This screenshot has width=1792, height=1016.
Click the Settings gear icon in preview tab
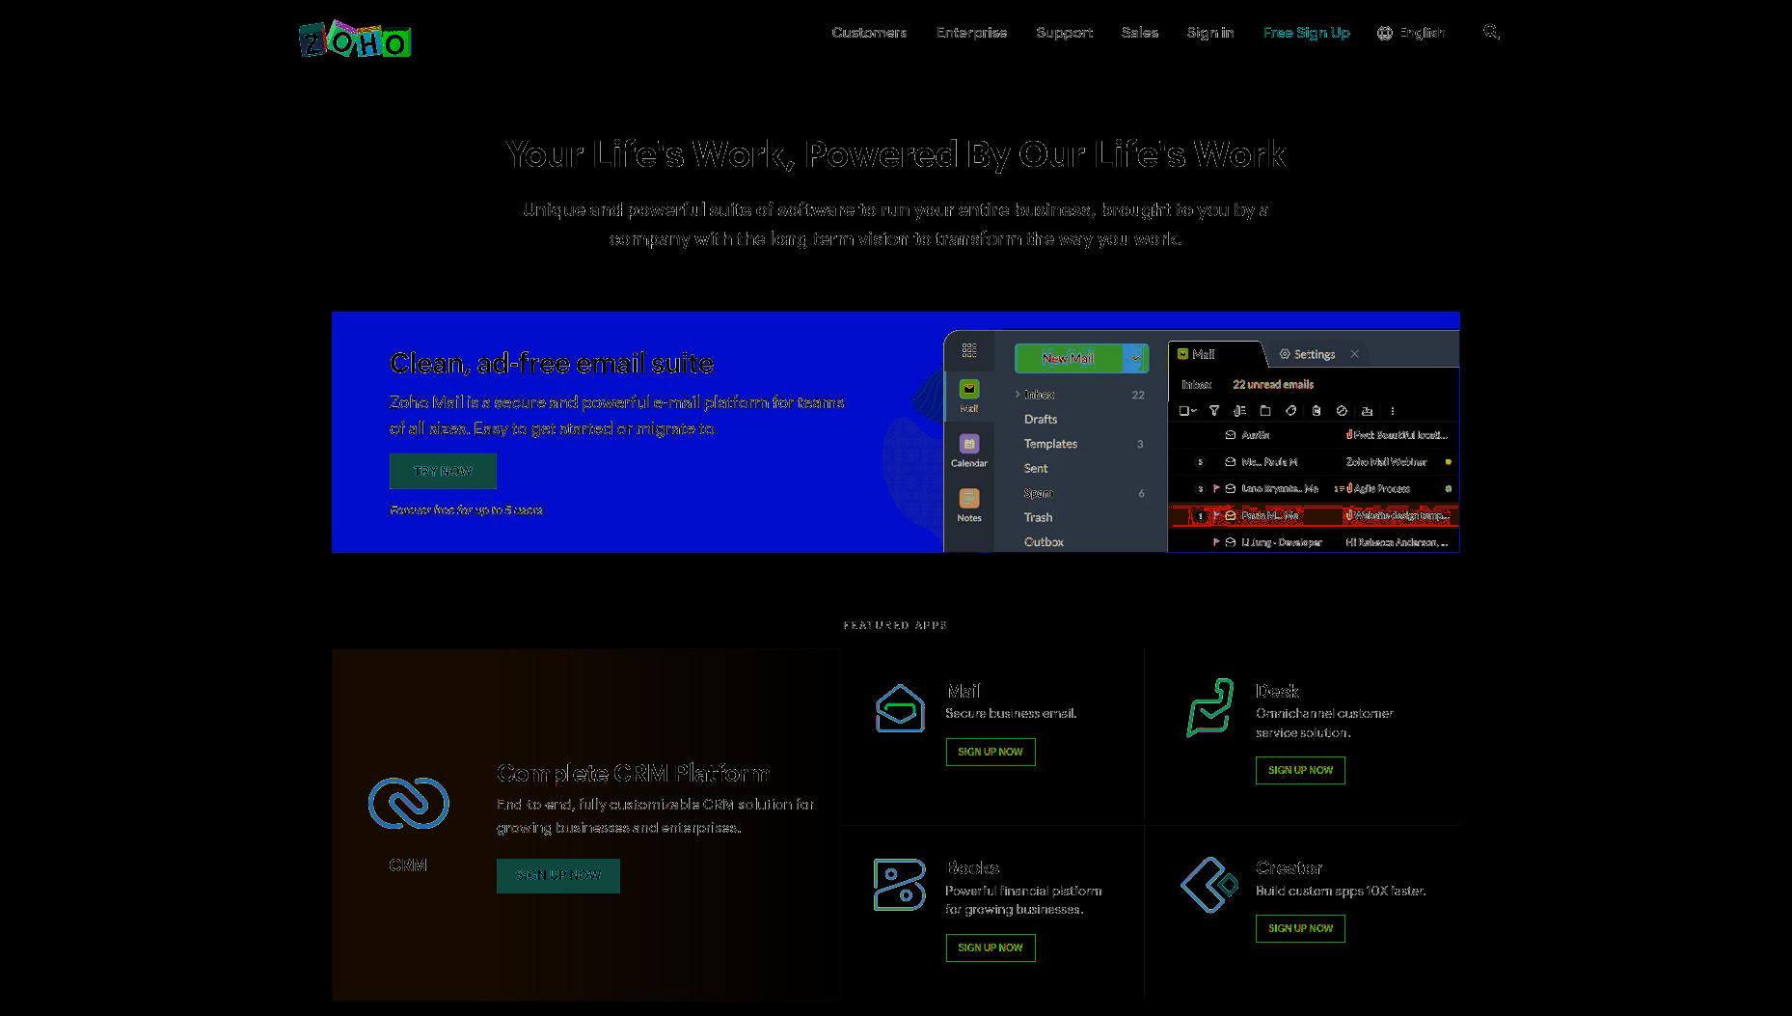(1285, 354)
